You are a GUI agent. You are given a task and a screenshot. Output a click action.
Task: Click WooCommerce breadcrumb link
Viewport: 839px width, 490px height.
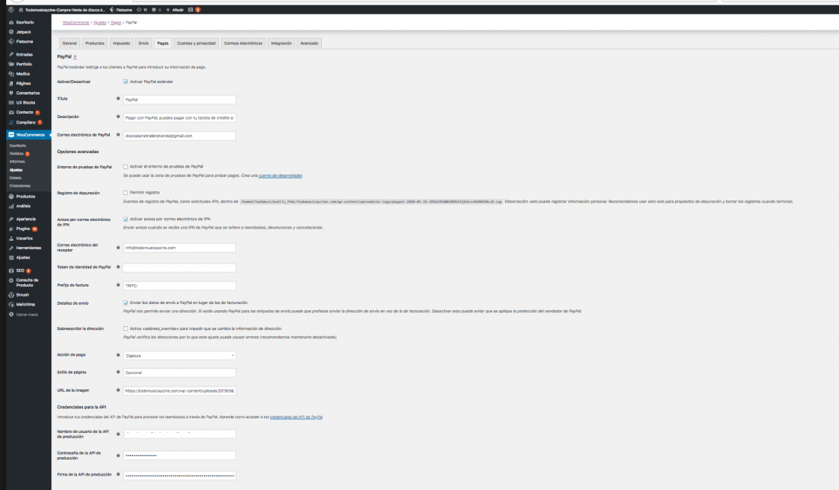tap(76, 22)
